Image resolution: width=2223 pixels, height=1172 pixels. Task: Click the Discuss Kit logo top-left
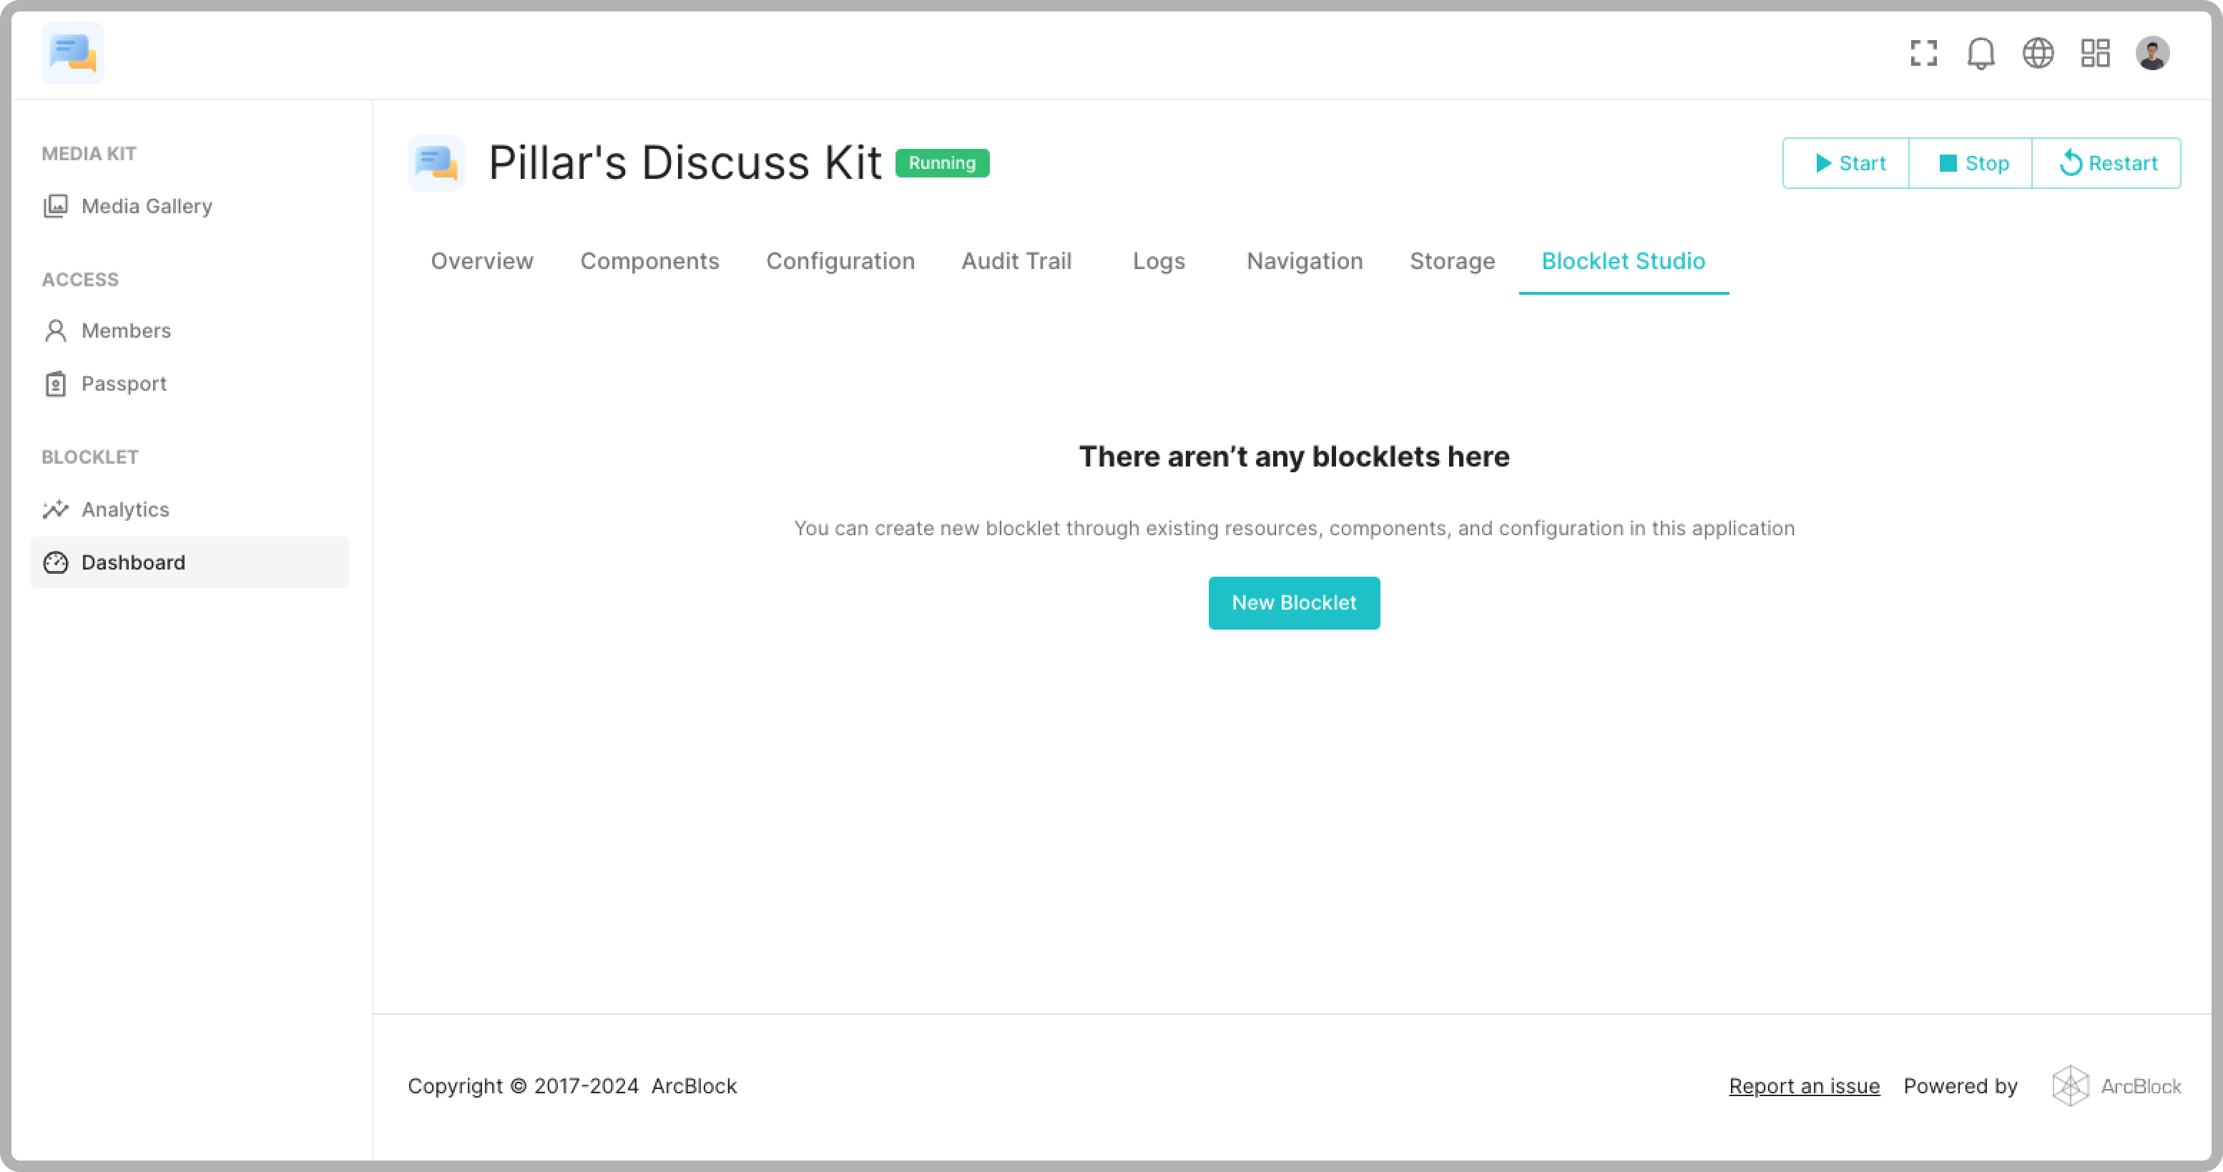72,54
